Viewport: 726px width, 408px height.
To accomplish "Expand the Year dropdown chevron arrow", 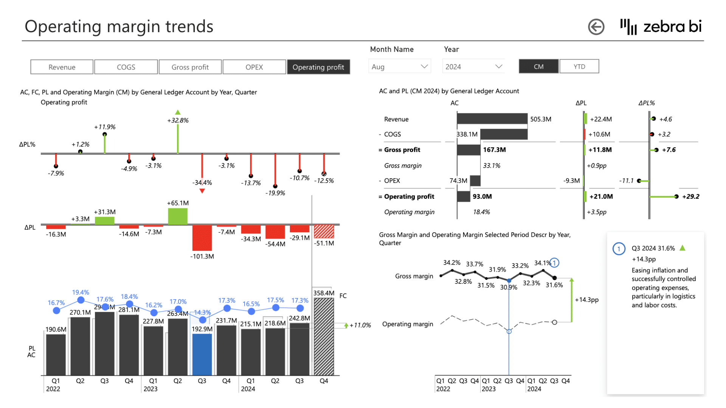I will tap(499, 66).
